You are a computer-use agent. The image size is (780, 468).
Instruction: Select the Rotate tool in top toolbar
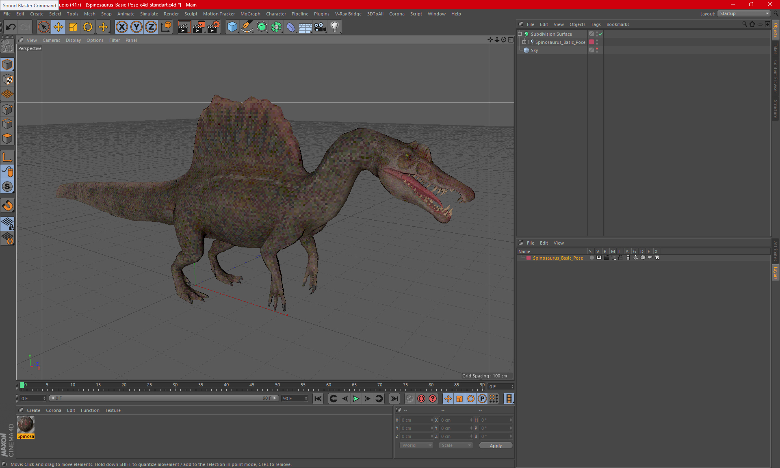pos(88,27)
